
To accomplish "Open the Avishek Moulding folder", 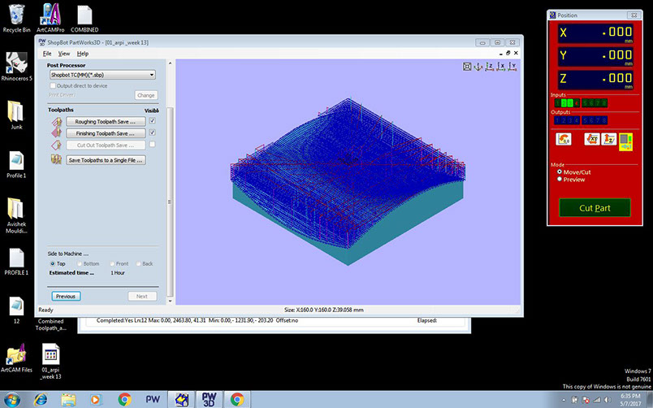I will tap(16, 215).
